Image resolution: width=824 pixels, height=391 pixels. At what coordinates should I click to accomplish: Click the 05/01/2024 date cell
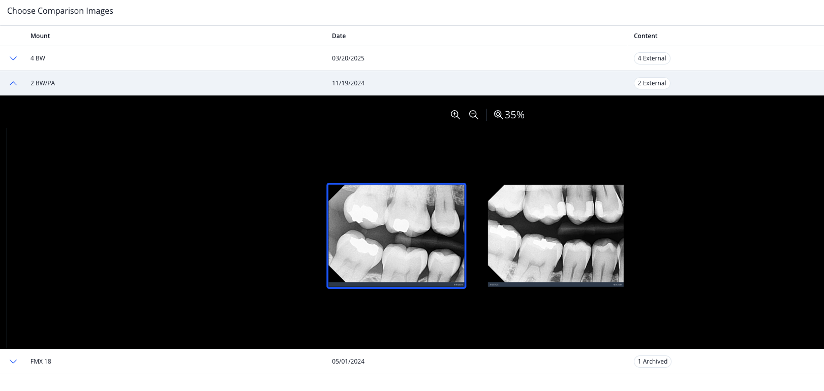click(x=348, y=362)
